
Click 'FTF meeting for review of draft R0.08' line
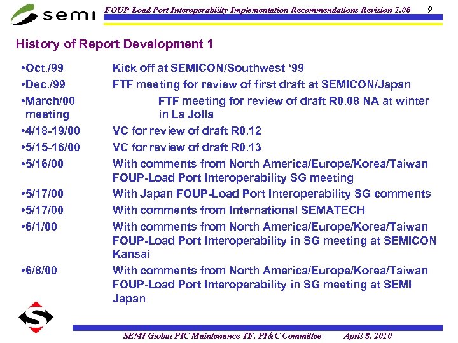point(294,101)
